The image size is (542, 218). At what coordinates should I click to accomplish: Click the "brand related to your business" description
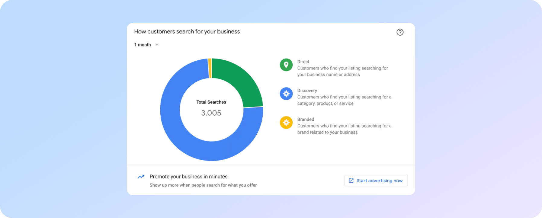click(344, 129)
